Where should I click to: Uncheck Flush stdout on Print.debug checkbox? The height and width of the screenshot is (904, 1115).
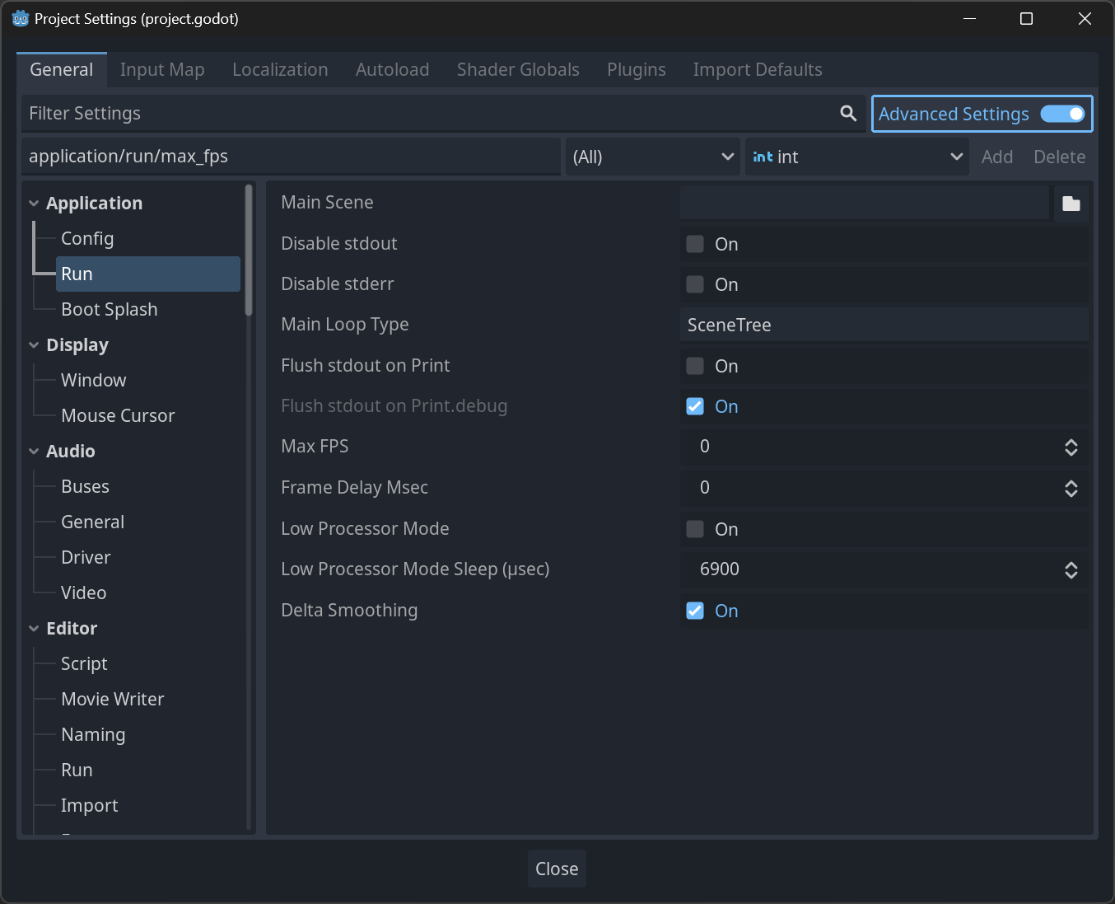(695, 406)
